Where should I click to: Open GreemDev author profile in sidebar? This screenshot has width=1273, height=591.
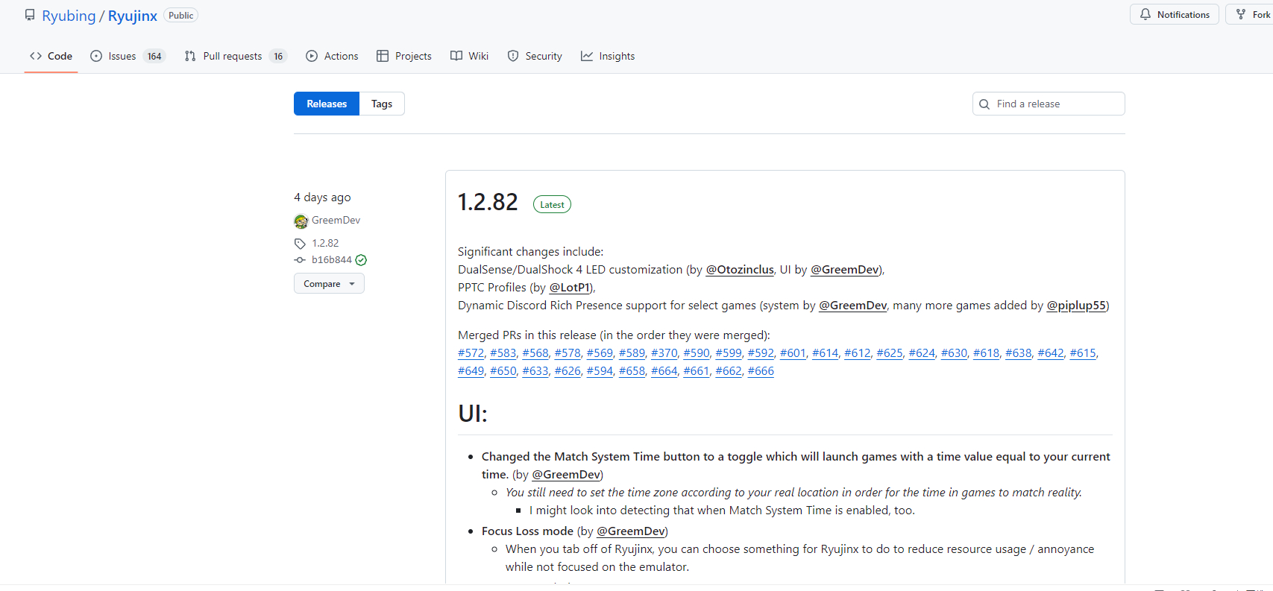click(336, 220)
